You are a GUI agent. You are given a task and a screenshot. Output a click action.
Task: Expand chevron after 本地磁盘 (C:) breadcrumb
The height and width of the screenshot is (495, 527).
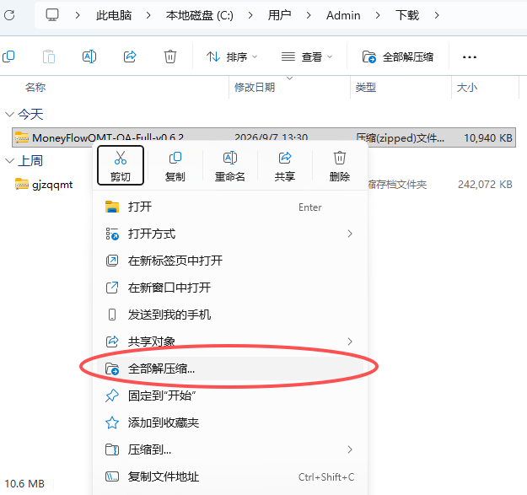tap(250, 15)
